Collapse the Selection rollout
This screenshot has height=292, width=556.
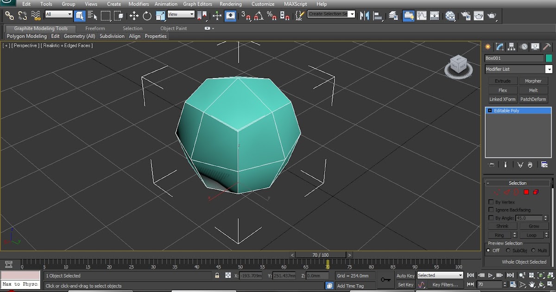(x=488, y=183)
